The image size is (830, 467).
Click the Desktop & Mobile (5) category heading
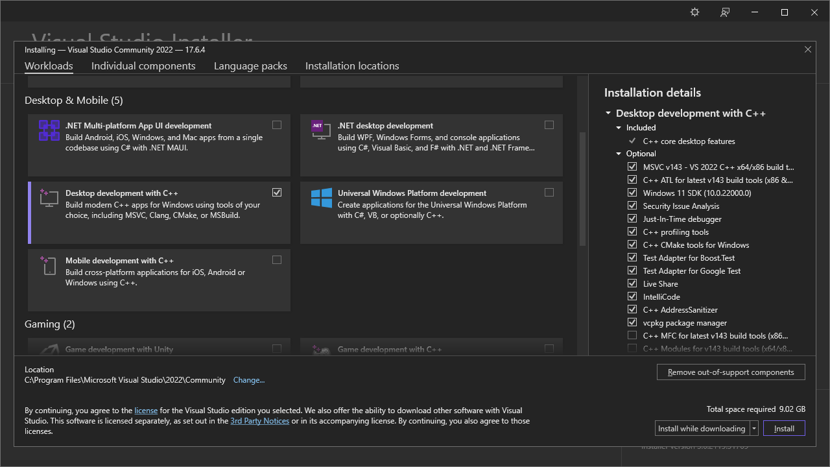click(x=73, y=101)
